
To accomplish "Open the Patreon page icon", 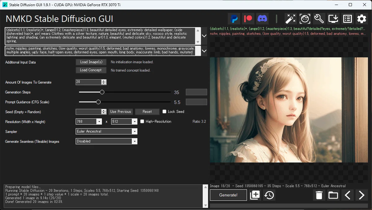I will pyautogui.click(x=248, y=19).
